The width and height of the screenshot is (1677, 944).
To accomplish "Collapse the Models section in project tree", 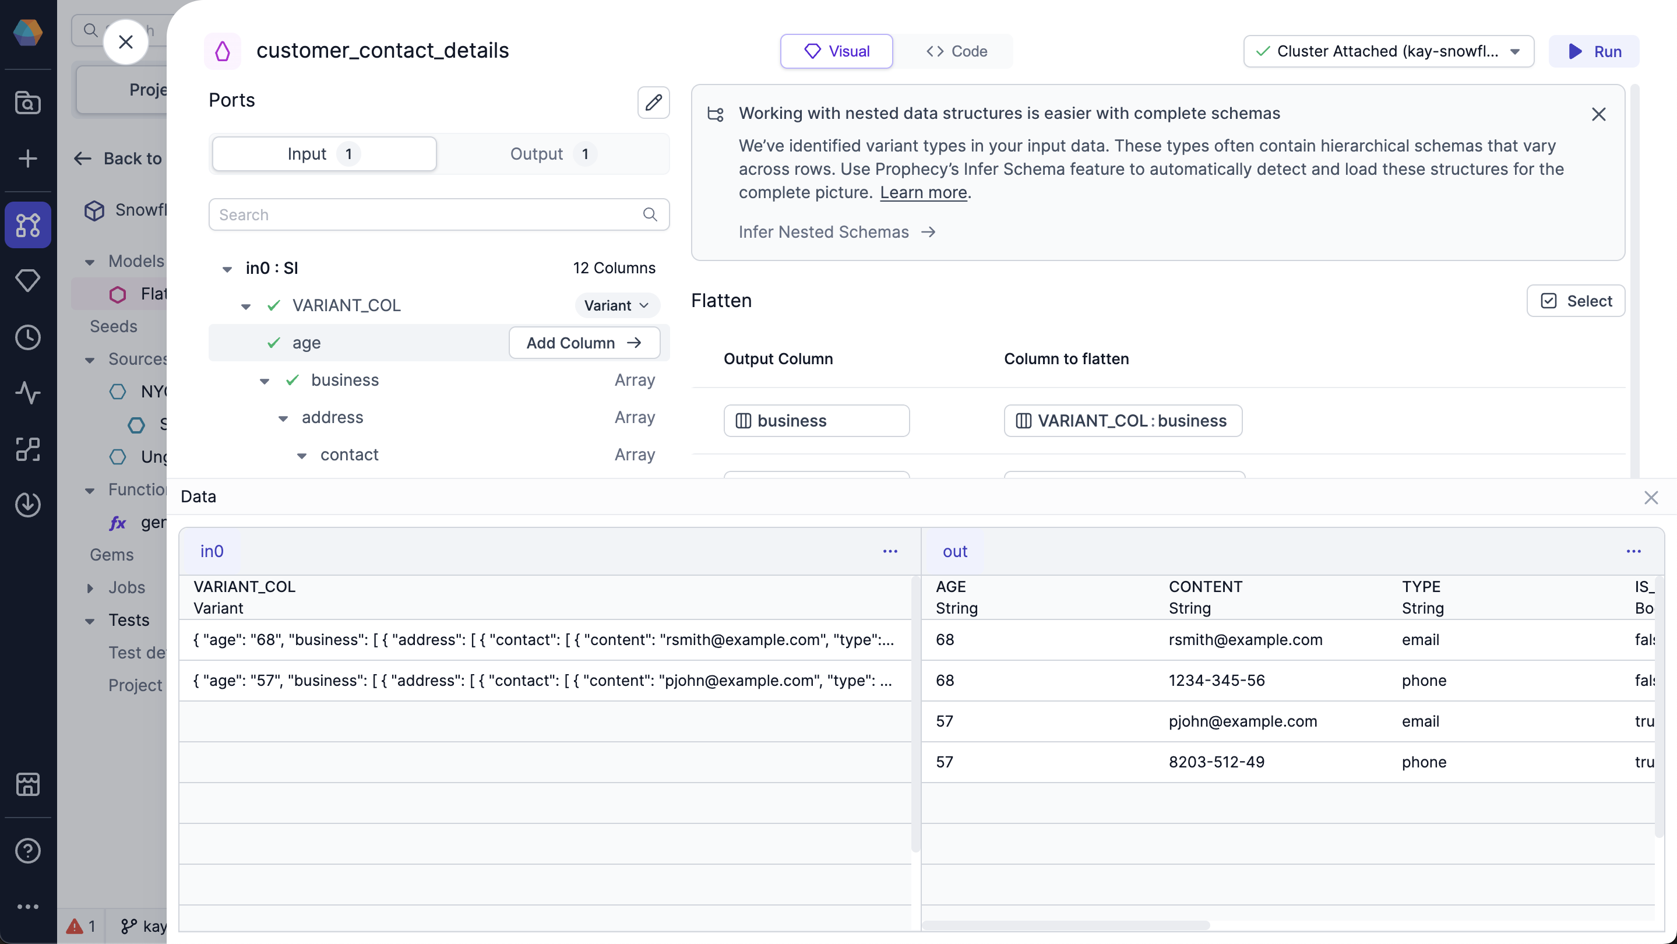I will click(x=90, y=262).
